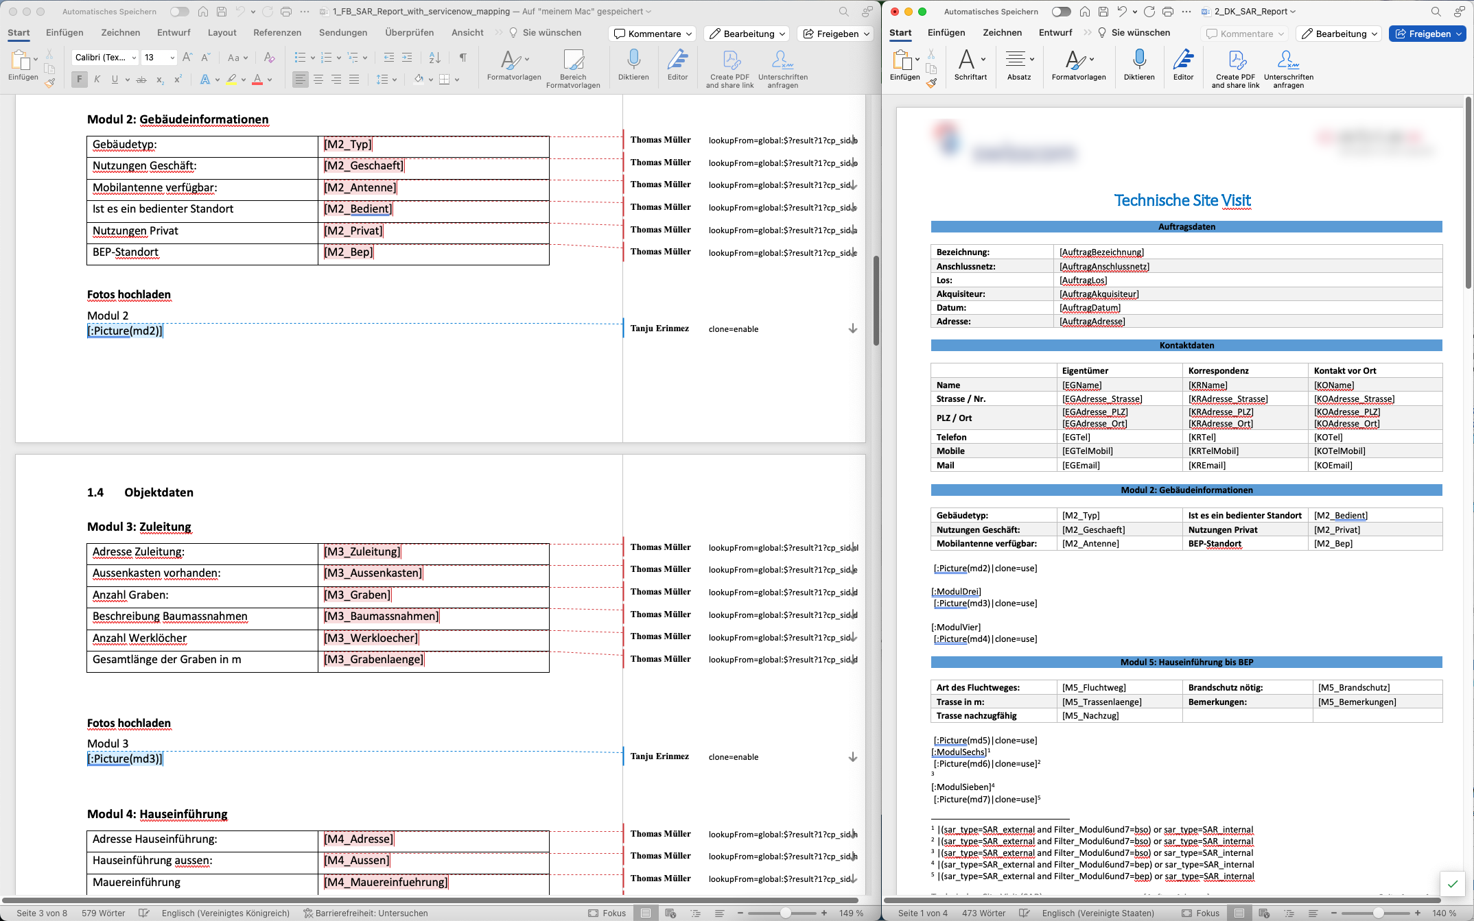Toggle Automatisches Speichern switch in right window
This screenshot has height=921, width=1474.
[x=1061, y=12]
